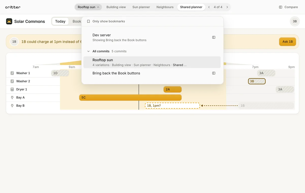
Task: Select the Today view button
Action: (60, 21)
